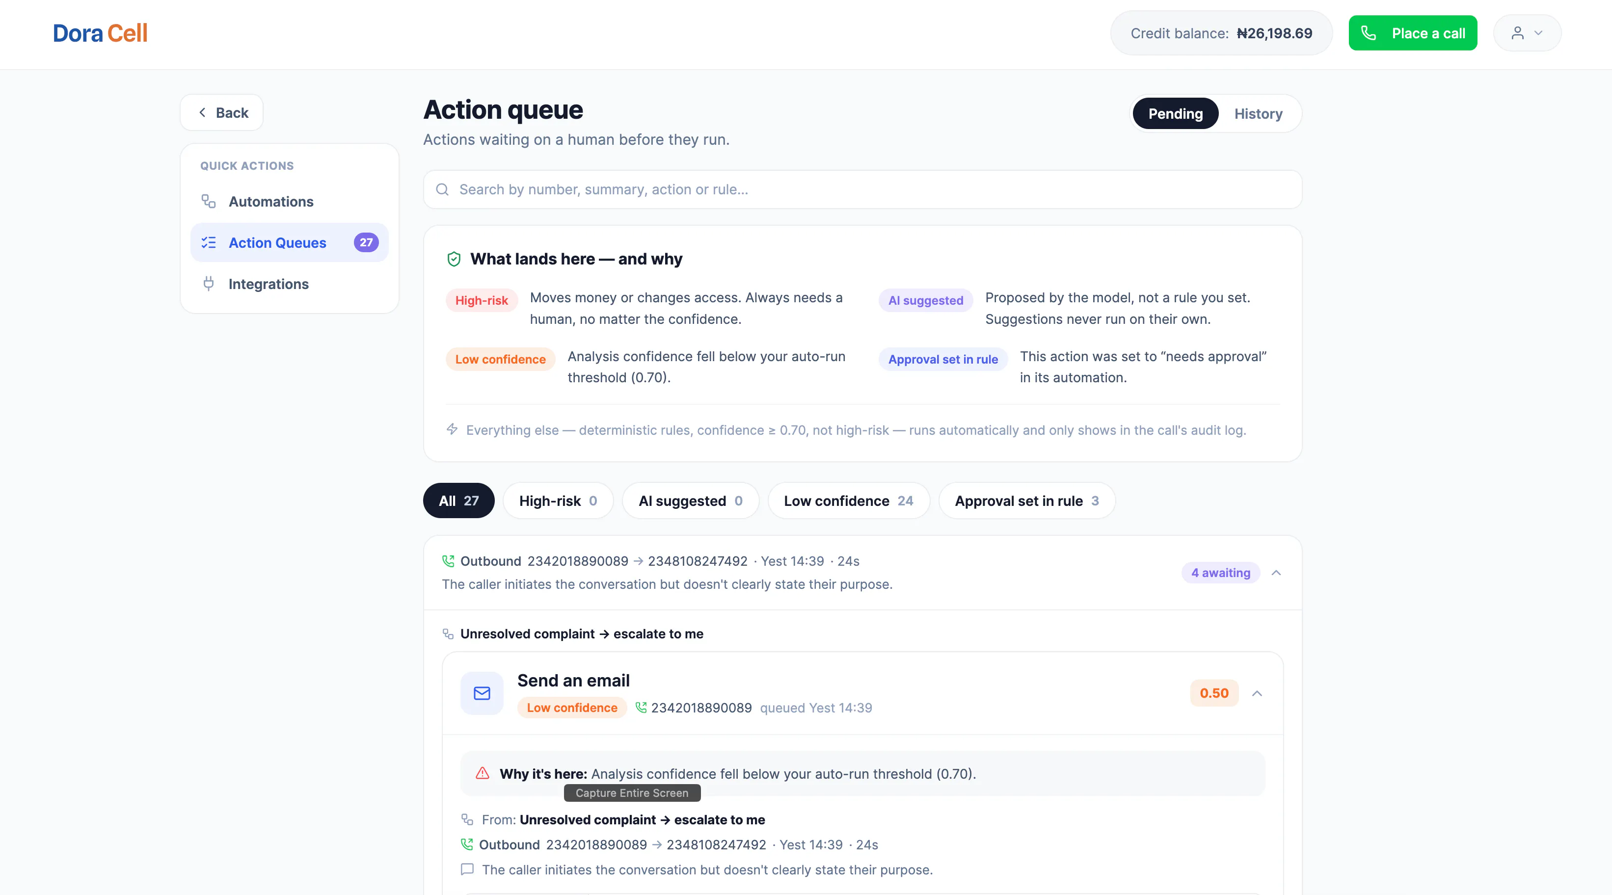Click the 4 awaiting badge

click(1220, 573)
